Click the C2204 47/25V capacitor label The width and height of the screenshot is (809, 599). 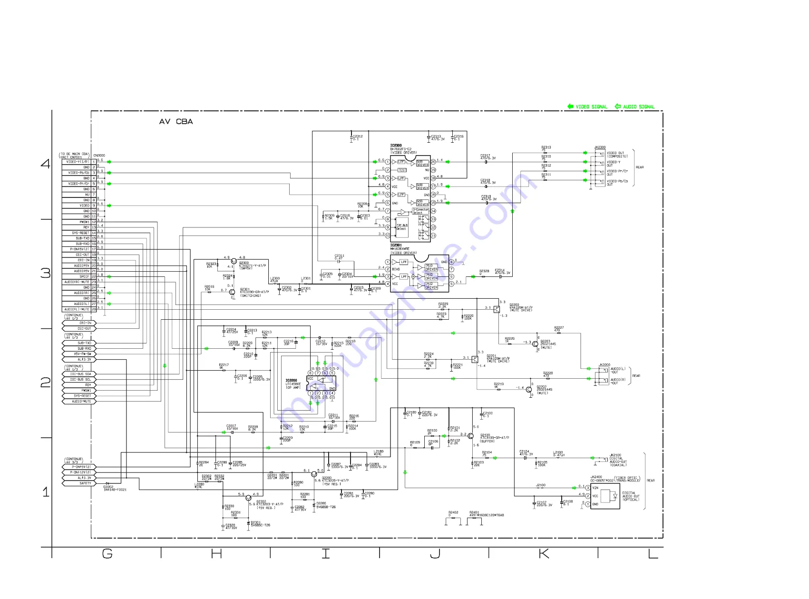[x=232, y=331]
